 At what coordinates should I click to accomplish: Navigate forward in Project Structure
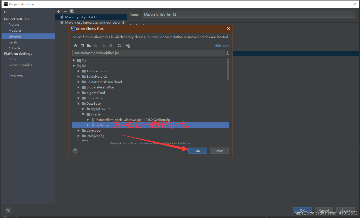[12, 12]
